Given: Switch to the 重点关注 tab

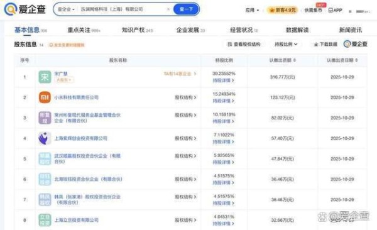Looking at the screenshot, I should pyautogui.click(x=84, y=30).
